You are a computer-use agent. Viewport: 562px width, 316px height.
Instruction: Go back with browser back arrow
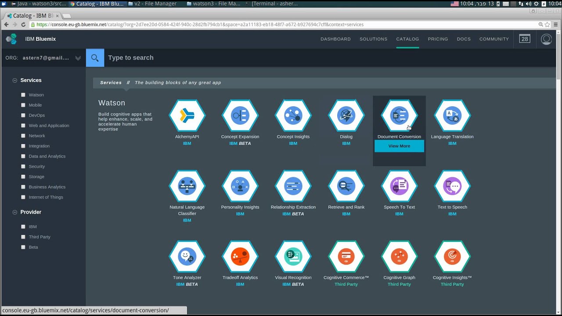pyautogui.click(x=6, y=25)
